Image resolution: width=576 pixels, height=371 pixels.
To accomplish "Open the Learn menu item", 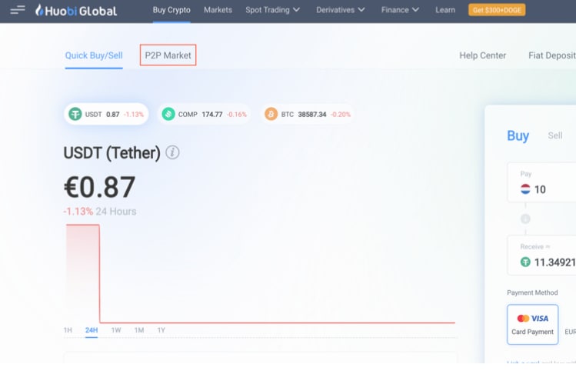I will [x=445, y=10].
